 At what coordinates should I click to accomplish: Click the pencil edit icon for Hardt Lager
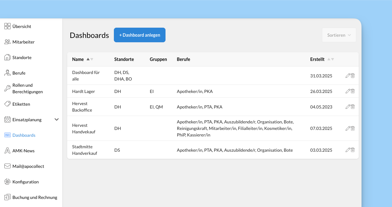(x=348, y=91)
